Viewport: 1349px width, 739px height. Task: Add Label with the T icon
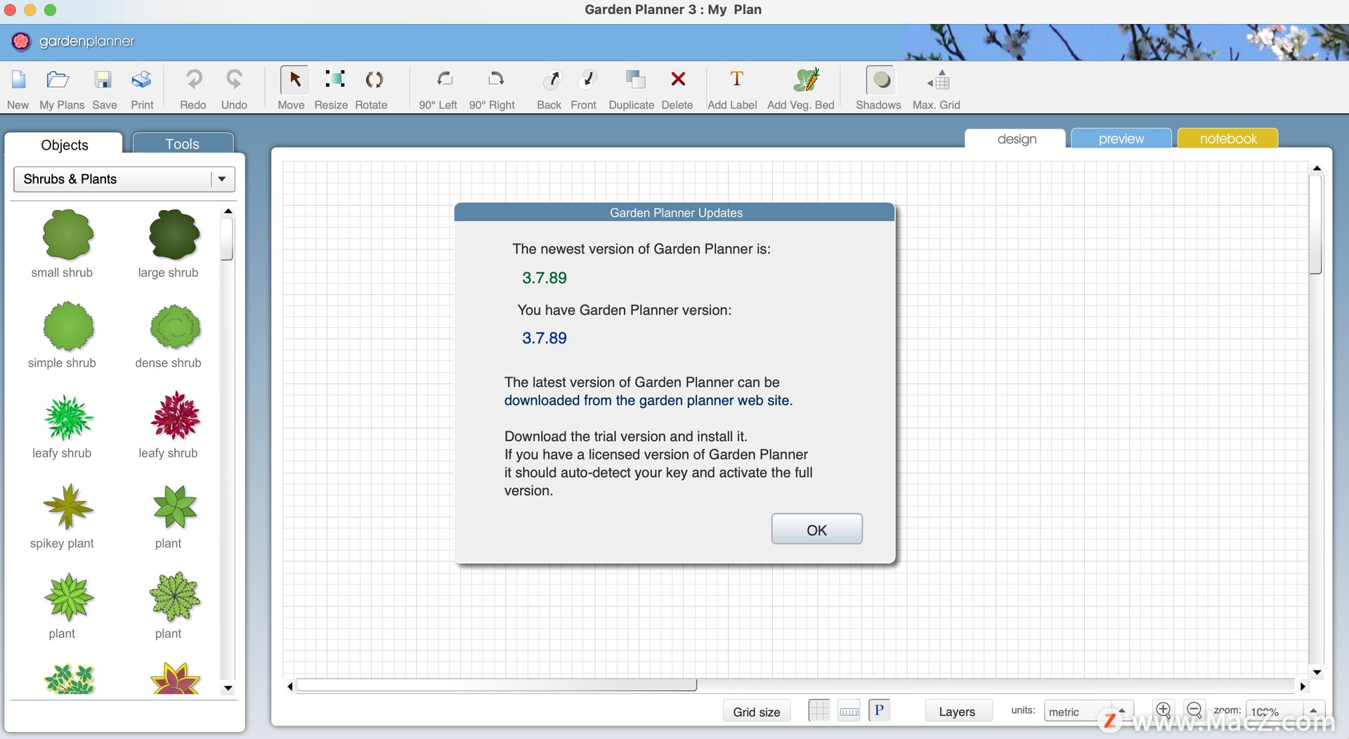point(736,79)
